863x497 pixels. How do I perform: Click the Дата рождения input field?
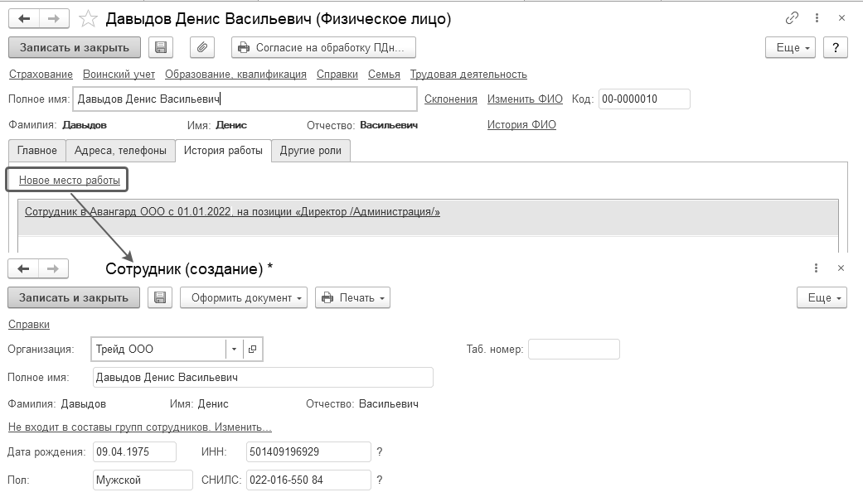(134, 452)
